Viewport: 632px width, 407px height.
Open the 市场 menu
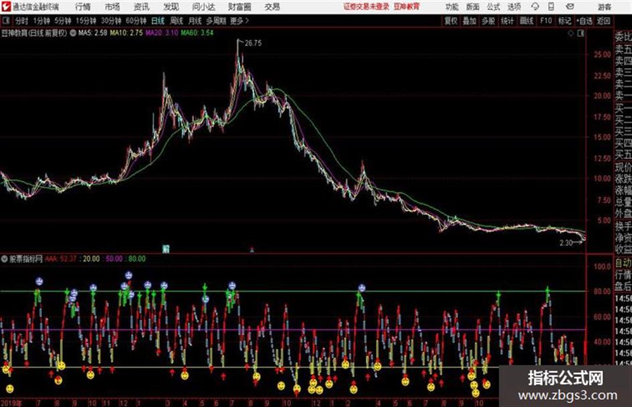(112, 7)
